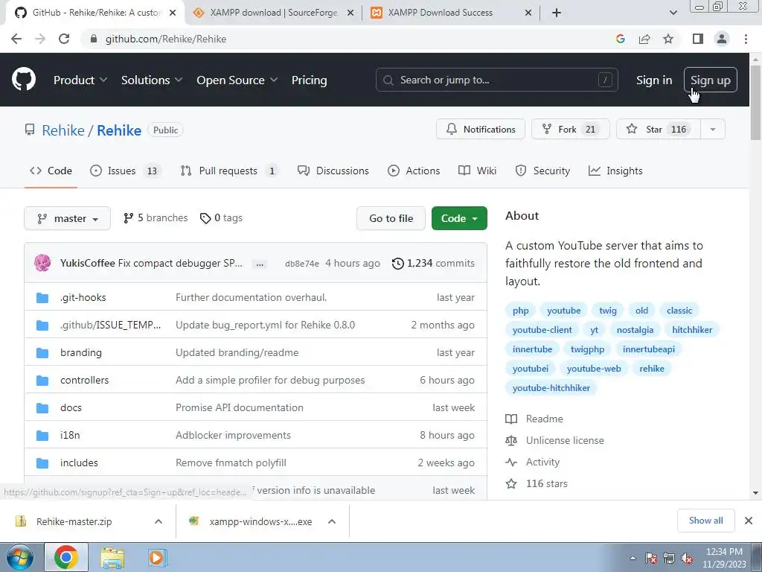Click the Pricing link

coord(309,80)
